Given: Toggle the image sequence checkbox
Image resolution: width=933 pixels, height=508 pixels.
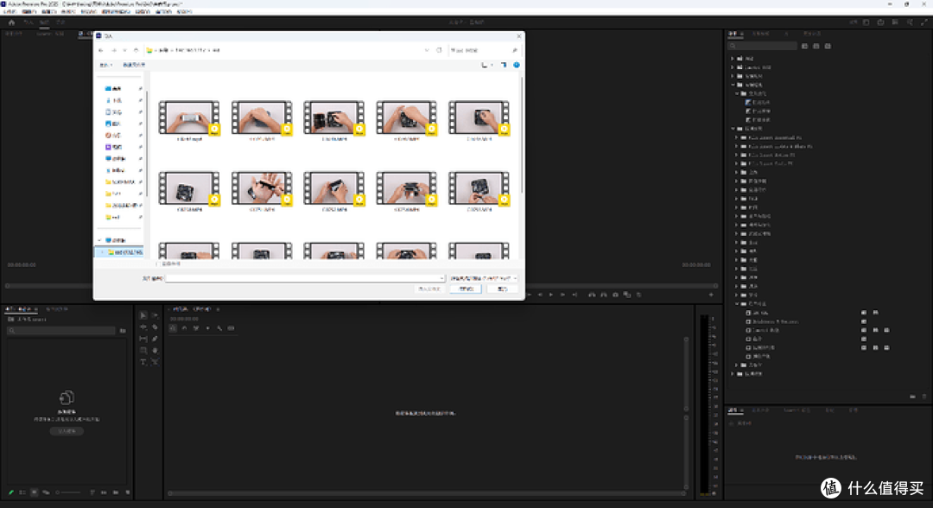Looking at the screenshot, I should (157, 263).
